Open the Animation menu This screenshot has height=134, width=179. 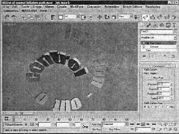(x=112, y=7)
